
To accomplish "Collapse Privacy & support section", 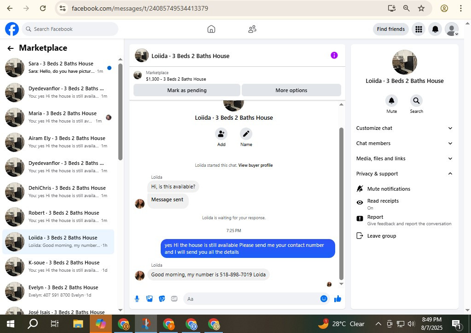I will pos(404,174).
